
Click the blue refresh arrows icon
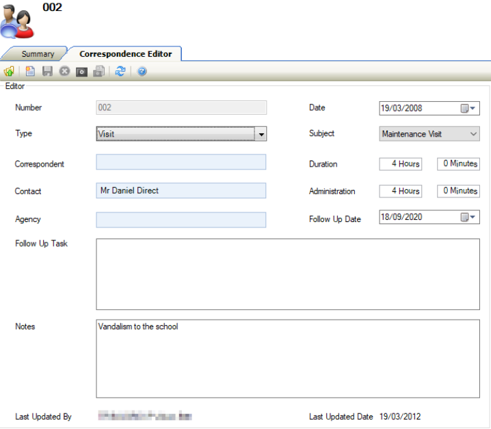120,71
